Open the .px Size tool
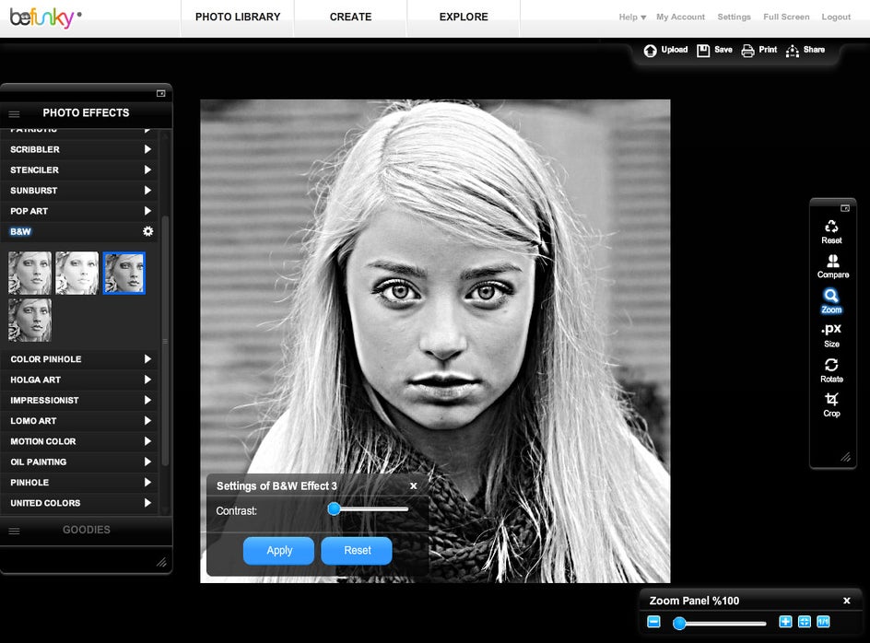 click(x=831, y=335)
